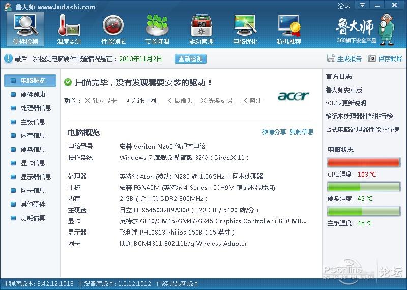Click the 主板温度 value 48 ℃
The image size is (407, 290).
[x=365, y=223]
